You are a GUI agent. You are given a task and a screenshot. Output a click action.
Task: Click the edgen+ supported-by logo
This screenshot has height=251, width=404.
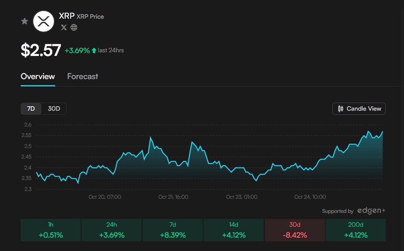pyautogui.click(x=371, y=211)
